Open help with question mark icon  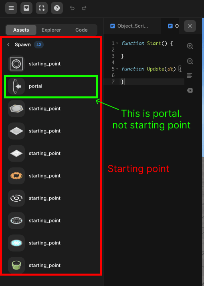point(57,8)
